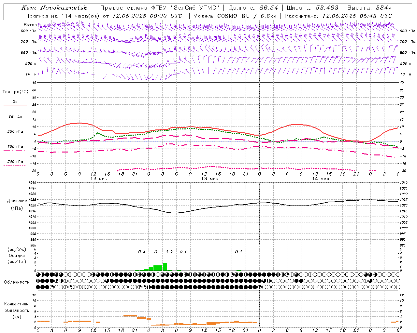
Task: Click the '0.4' precipitation amount value
Action: (142, 252)
